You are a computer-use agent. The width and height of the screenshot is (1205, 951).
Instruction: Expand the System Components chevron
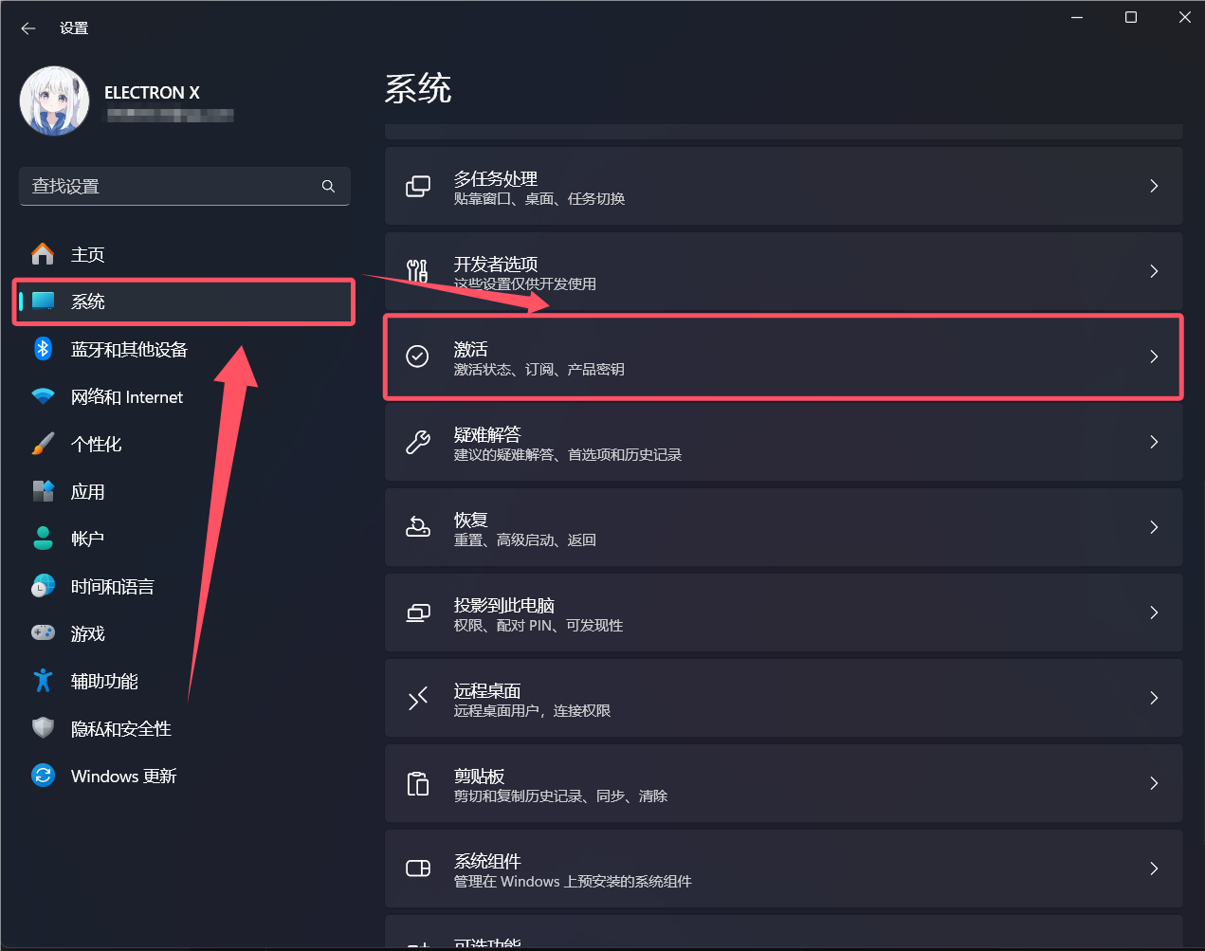[x=1154, y=869]
